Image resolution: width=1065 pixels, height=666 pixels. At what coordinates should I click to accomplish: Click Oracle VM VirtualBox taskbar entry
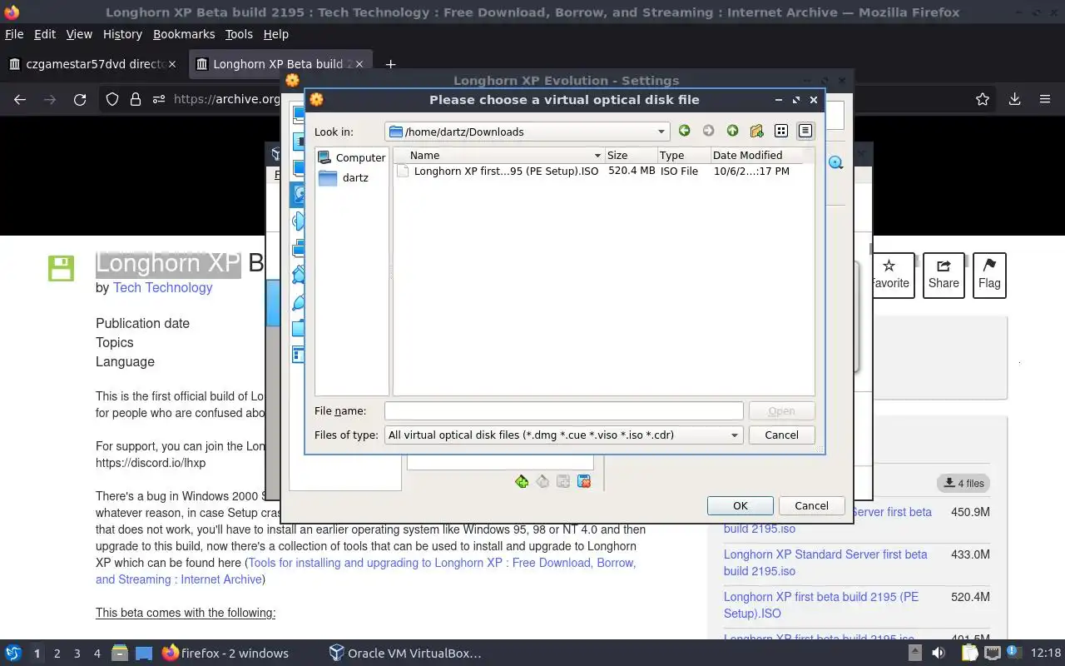(x=405, y=654)
